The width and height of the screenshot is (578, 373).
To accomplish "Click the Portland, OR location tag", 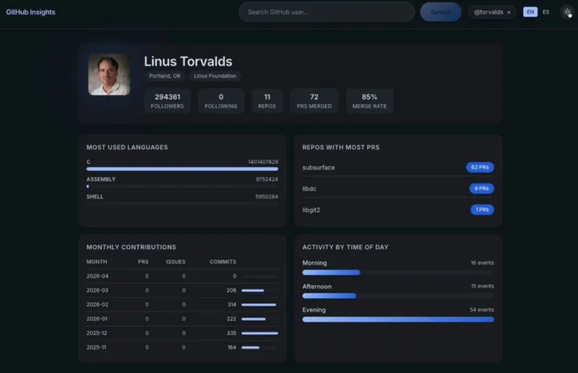I will [x=165, y=76].
